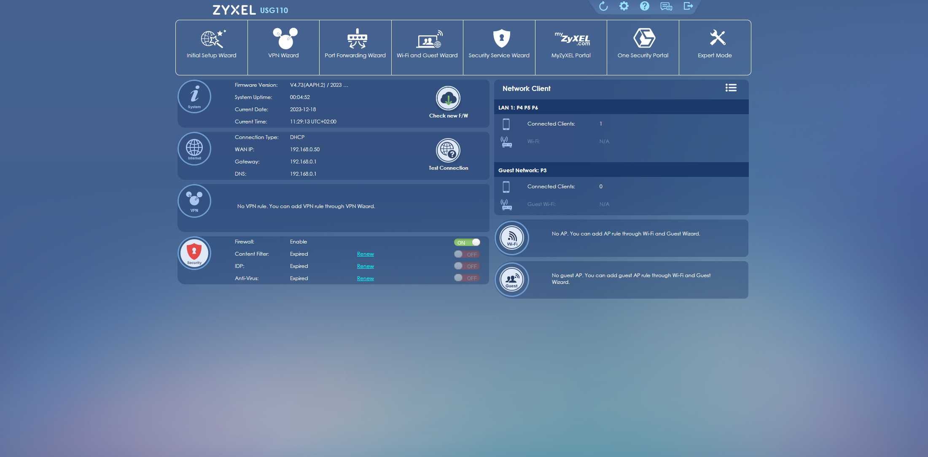Viewport: 928px width, 457px height.
Task: Click Renew link for Anti-Virus
Action: (365, 278)
